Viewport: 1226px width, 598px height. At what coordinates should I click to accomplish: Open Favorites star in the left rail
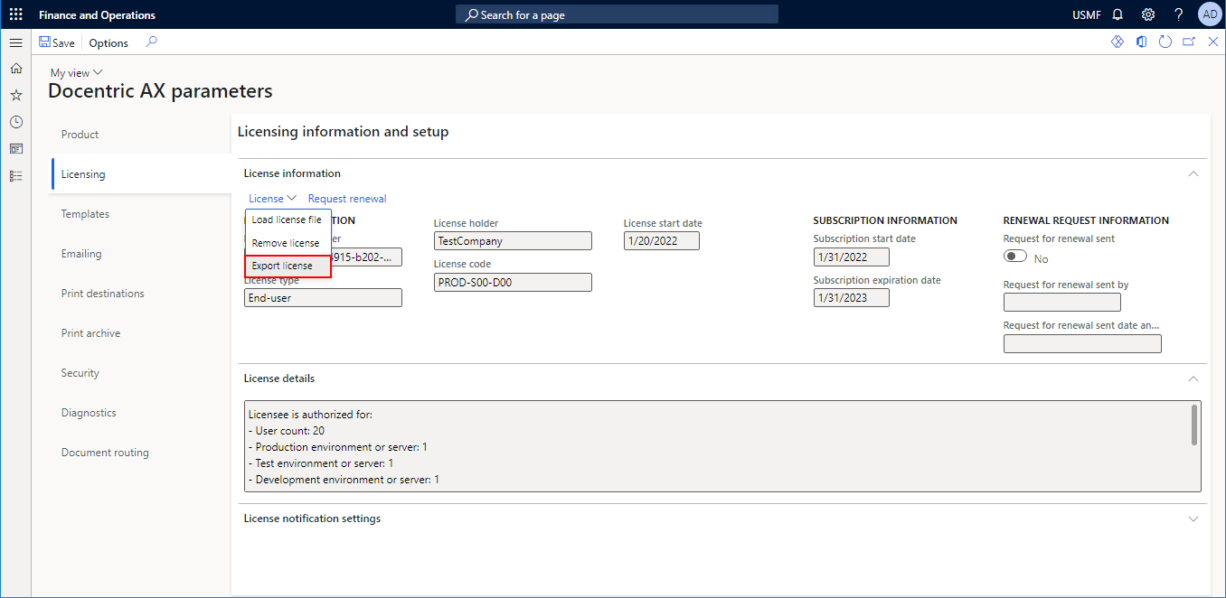pos(15,95)
